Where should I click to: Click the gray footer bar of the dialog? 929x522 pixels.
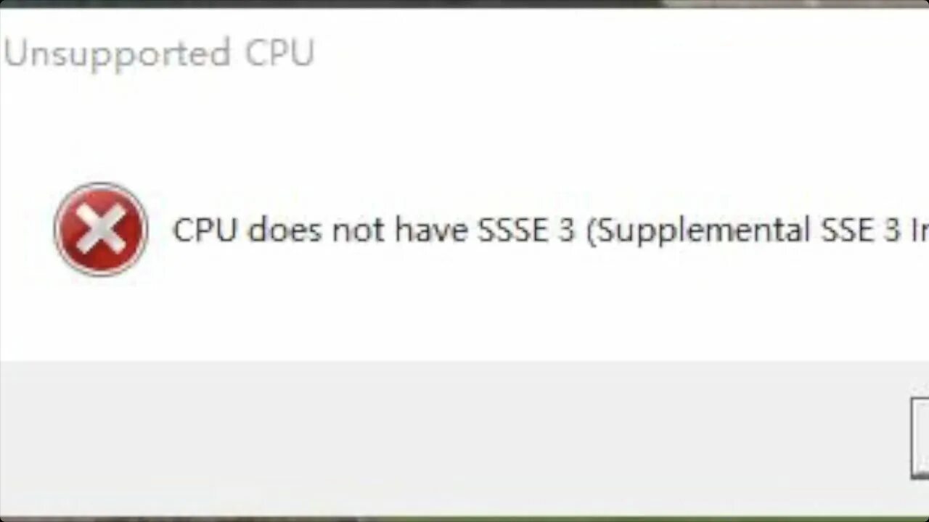click(x=464, y=438)
